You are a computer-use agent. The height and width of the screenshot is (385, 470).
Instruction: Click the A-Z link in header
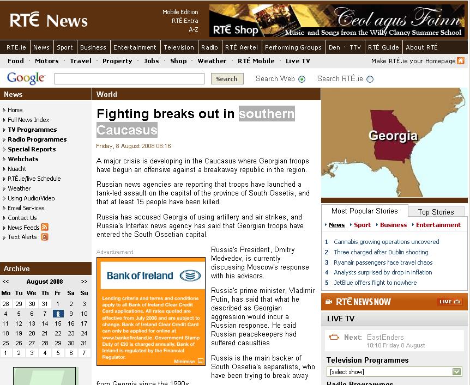[x=194, y=29]
